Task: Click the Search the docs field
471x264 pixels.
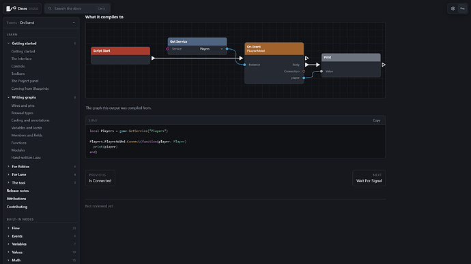Action: point(78,8)
